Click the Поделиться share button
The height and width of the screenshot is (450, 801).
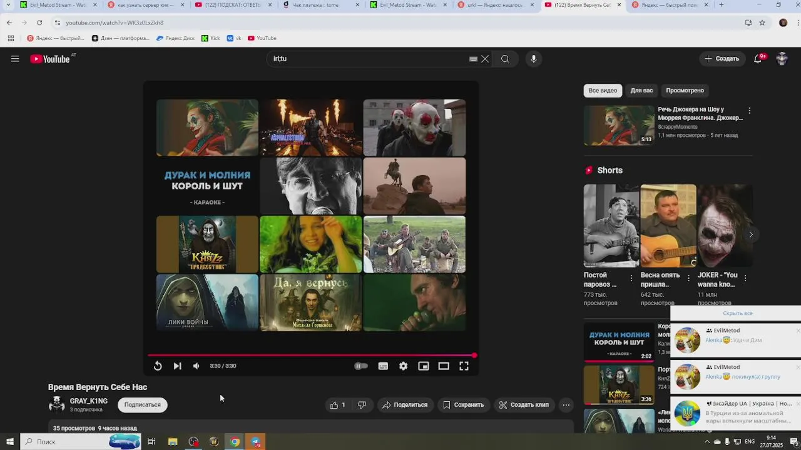pos(405,405)
